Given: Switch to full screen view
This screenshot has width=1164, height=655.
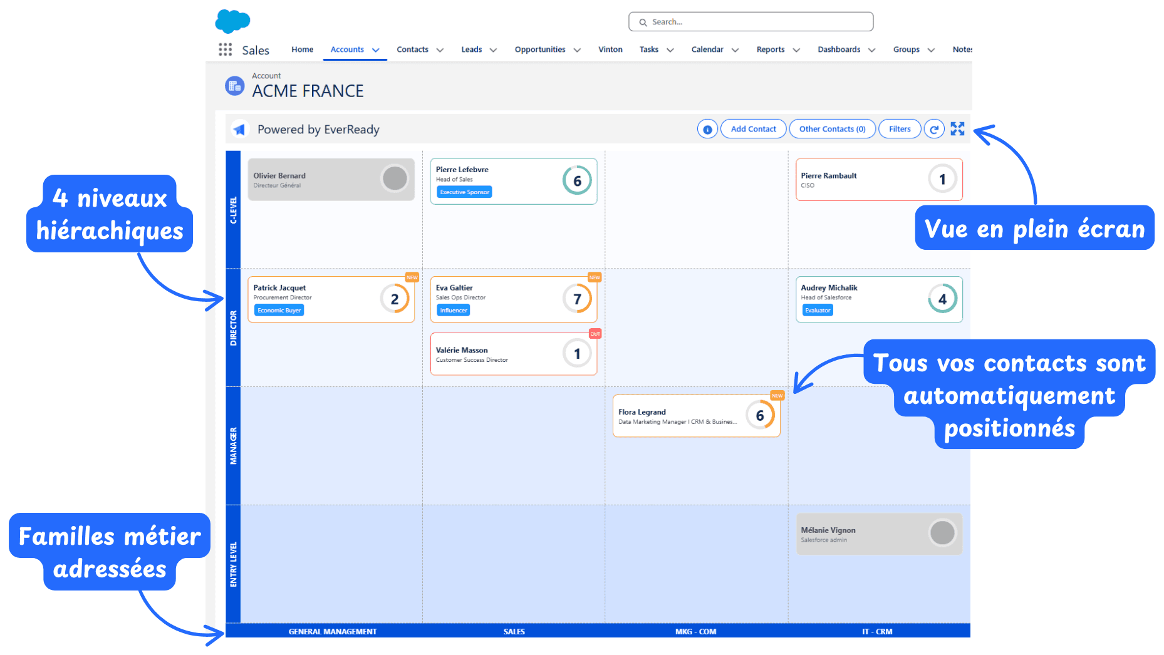Looking at the screenshot, I should pyautogui.click(x=957, y=129).
